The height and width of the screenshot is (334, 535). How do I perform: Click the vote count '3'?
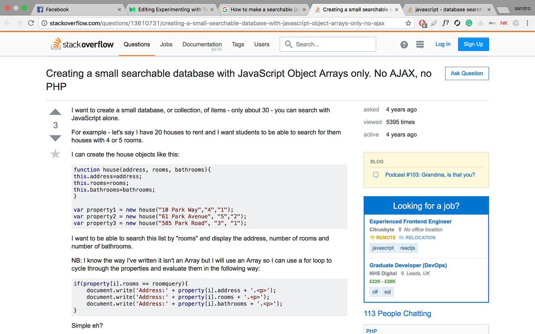click(x=55, y=125)
